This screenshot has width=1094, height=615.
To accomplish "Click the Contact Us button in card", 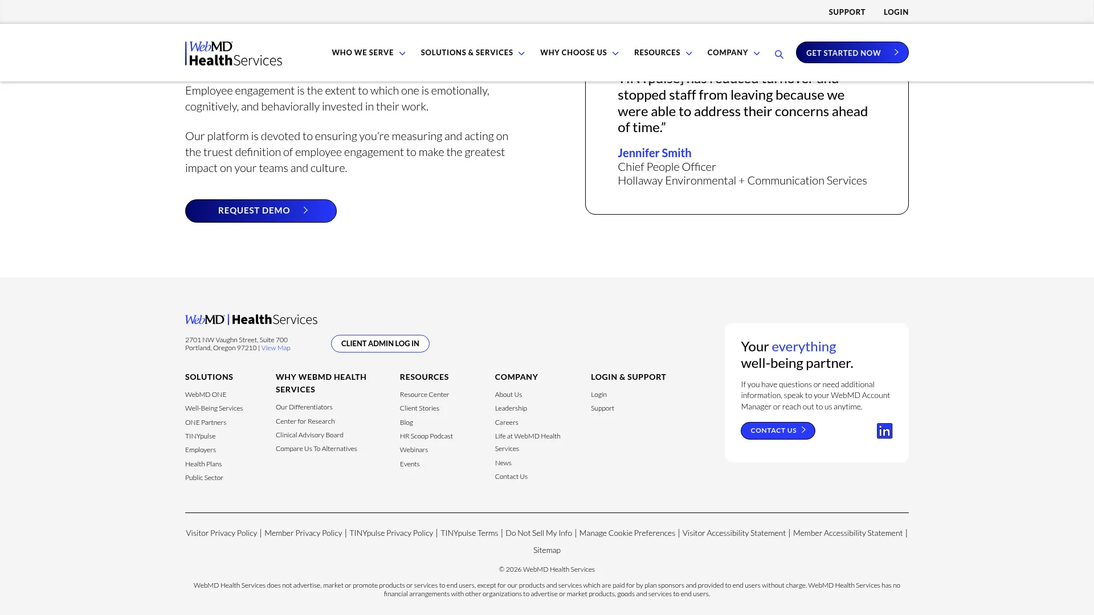I will (777, 430).
